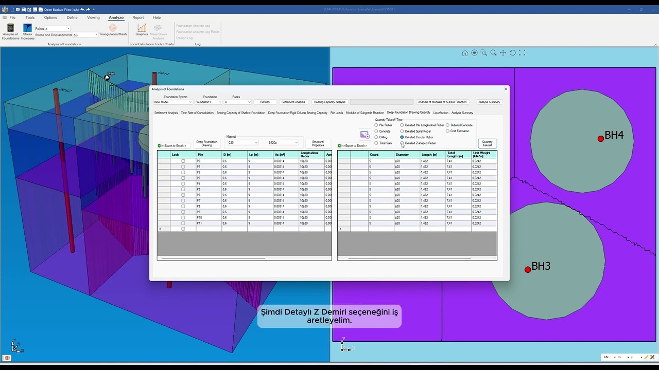Activate the pan move tool

503,52
